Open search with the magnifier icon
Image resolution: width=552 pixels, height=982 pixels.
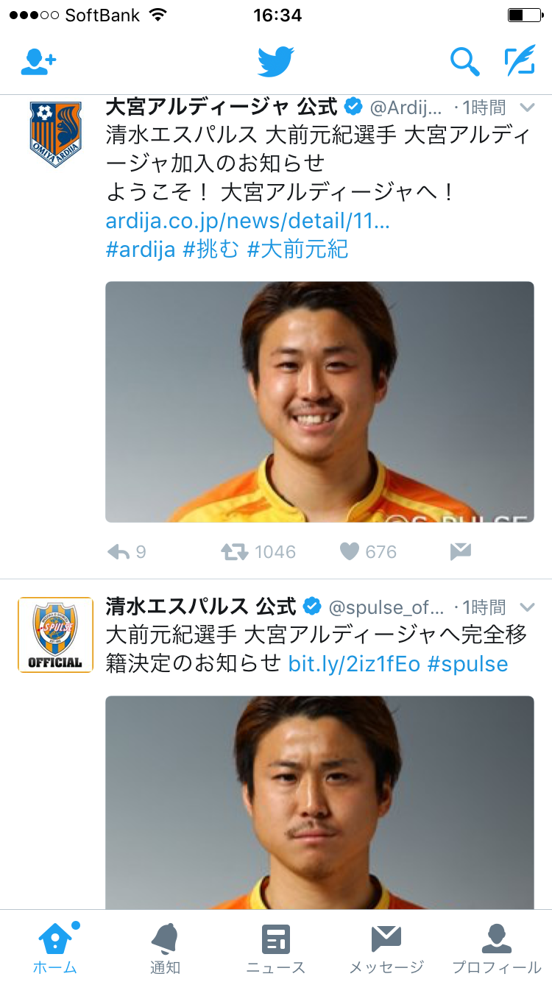464,62
